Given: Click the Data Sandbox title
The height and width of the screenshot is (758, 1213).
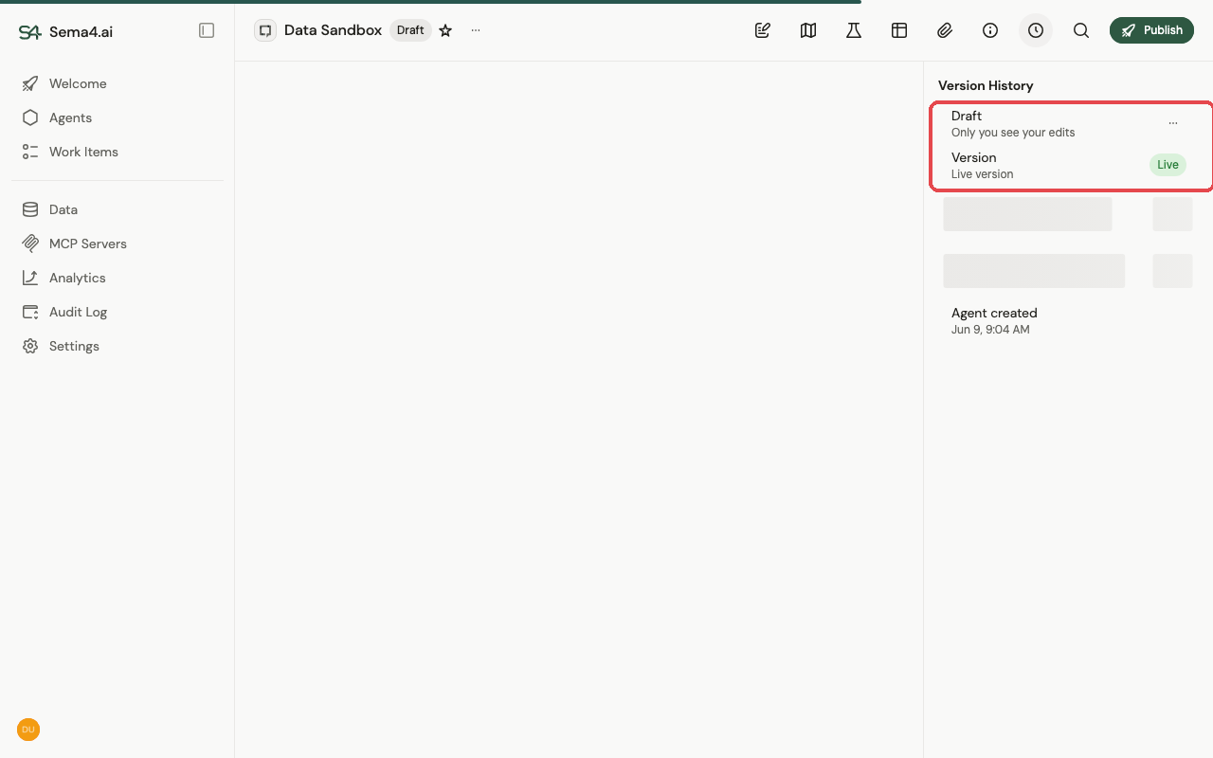Looking at the screenshot, I should click(x=333, y=30).
